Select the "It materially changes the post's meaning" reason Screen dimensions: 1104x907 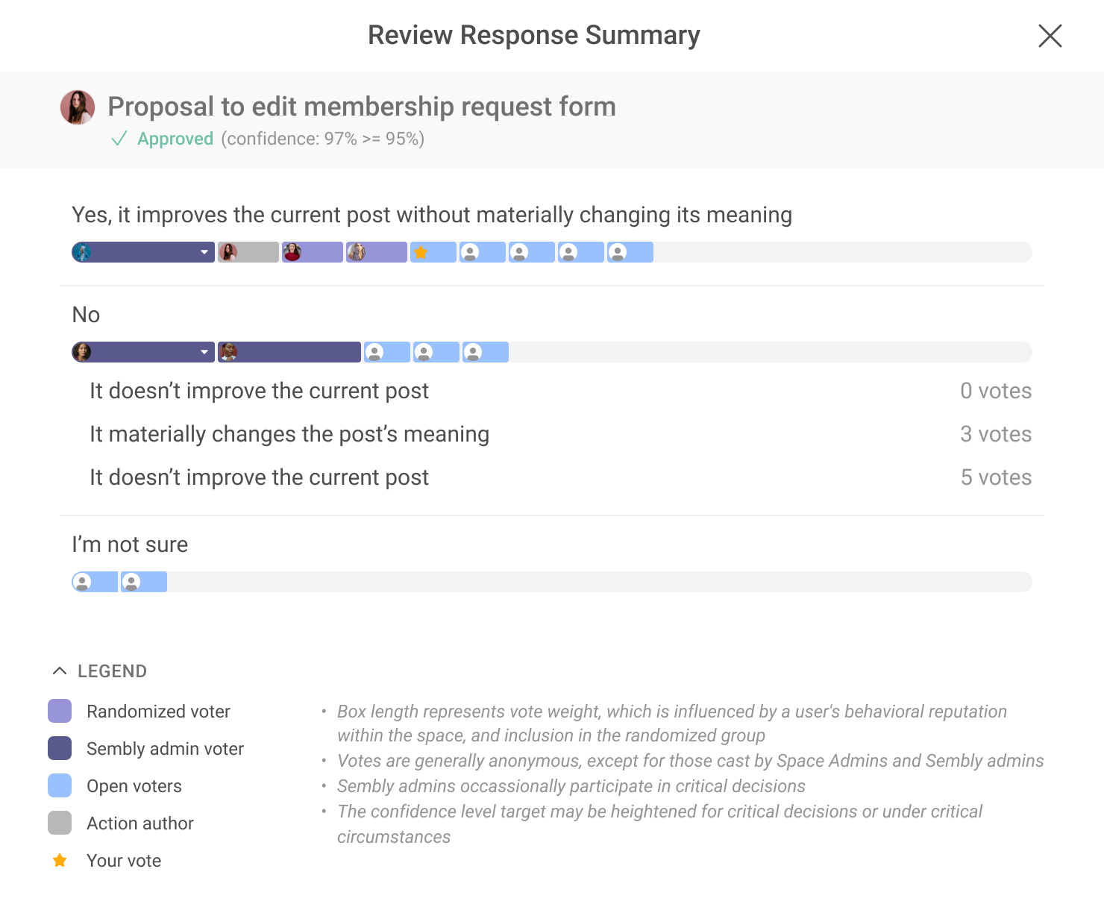[289, 434]
